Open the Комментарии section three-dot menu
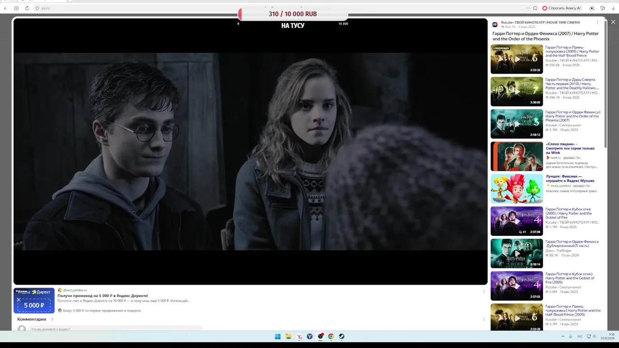619x348 pixels. [484, 319]
